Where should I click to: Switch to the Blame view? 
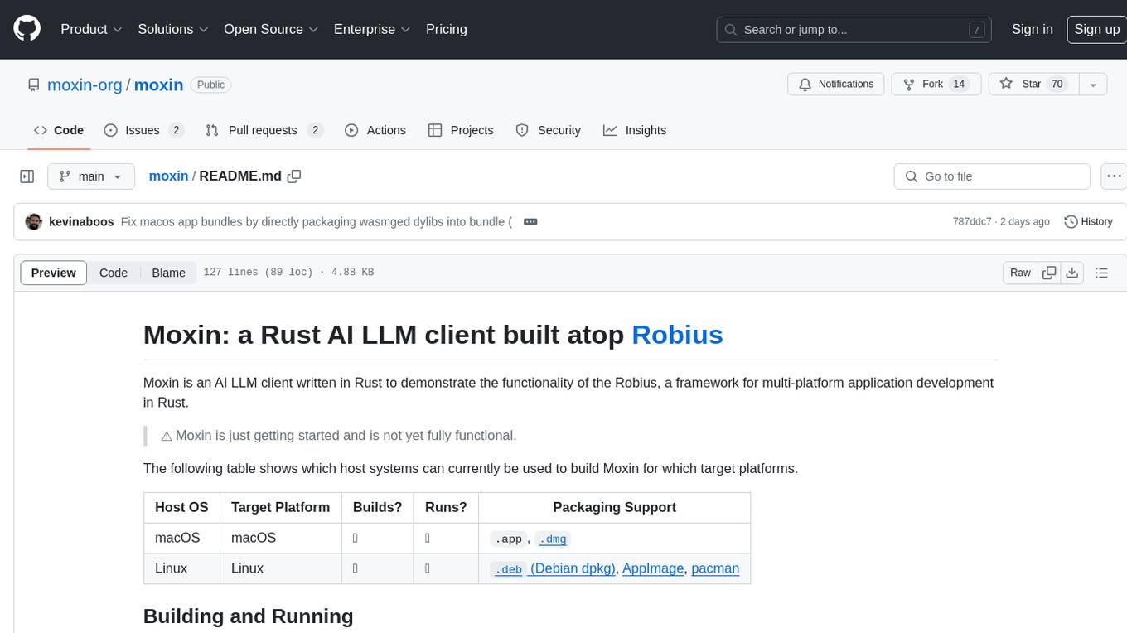tap(168, 273)
